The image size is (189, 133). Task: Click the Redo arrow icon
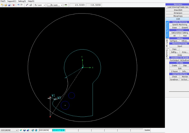click(x=22, y=5)
